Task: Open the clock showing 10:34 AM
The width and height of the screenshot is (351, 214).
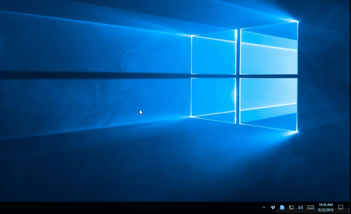Action: click(x=326, y=207)
